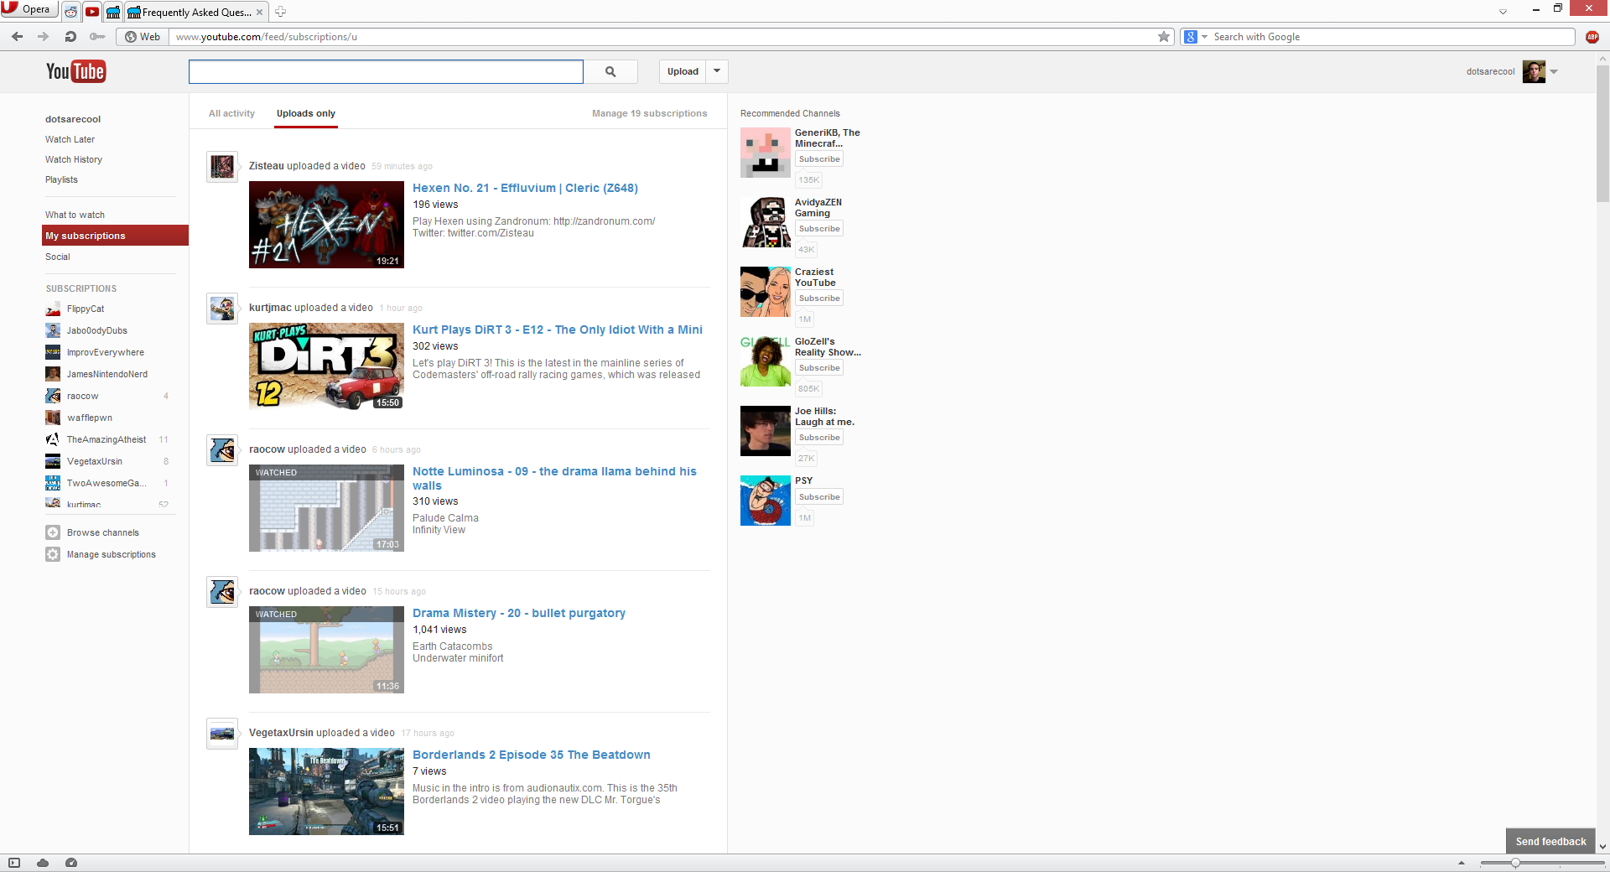
Task: Toggle the panel icon in status bar
Action: pos(14,863)
